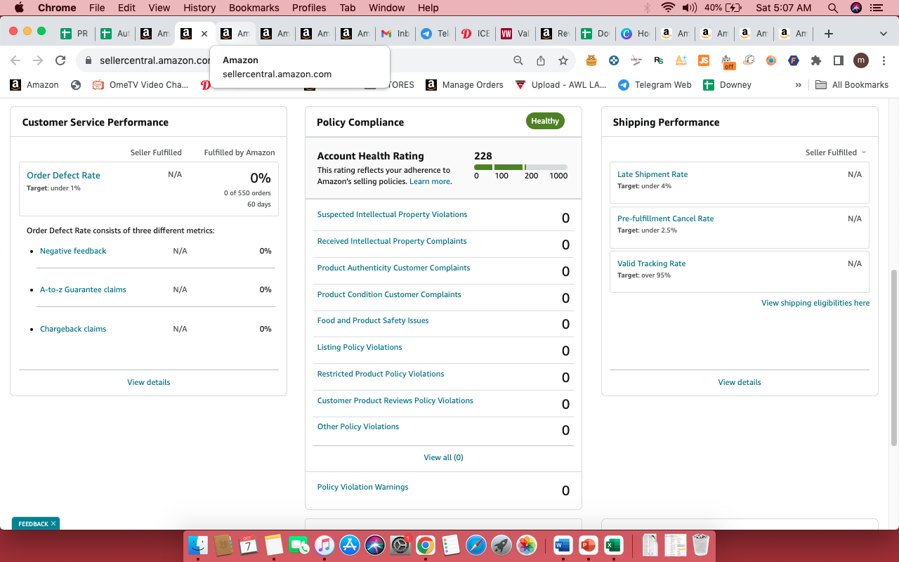899x562 pixels.
Task: Open Chrome three-dot menu
Action: point(883,60)
